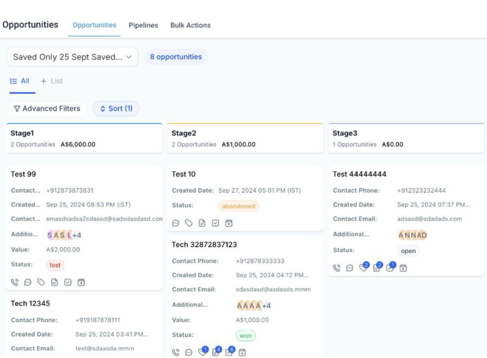Click calendar icon on Test 44444444 card
487x358 pixels.
click(403, 268)
